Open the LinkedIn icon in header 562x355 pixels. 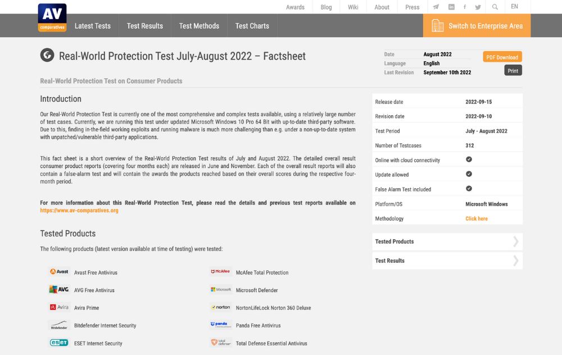(x=451, y=7)
